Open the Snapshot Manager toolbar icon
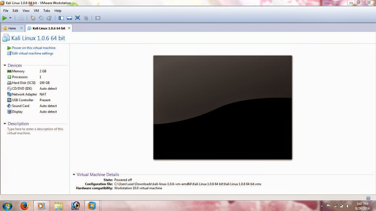Image resolution: width=376 pixels, height=211 pixels. pos(49,18)
